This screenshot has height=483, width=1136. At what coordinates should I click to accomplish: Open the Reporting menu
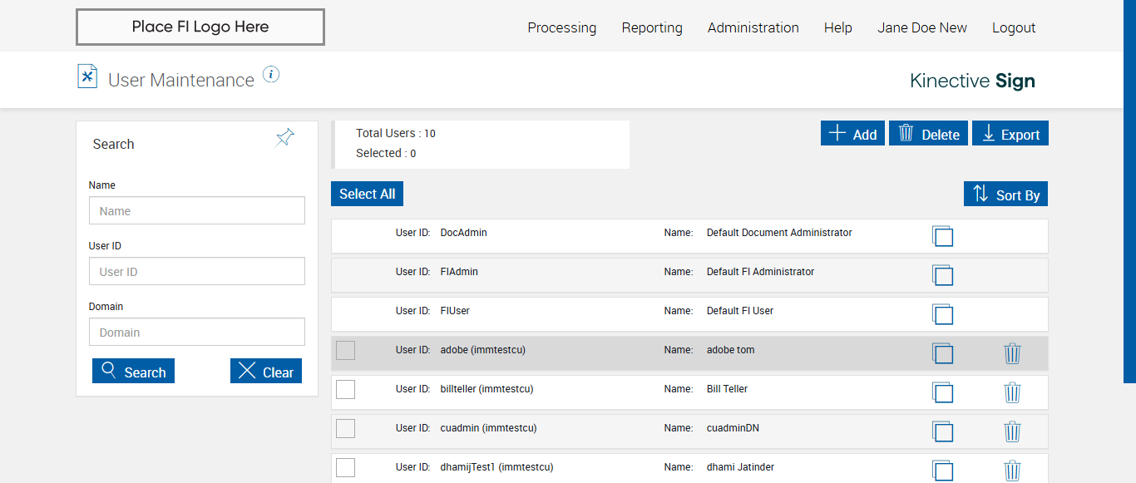click(652, 27)
